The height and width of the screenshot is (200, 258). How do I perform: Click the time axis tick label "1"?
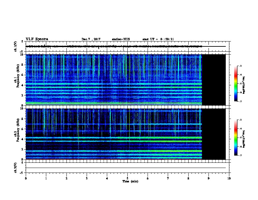[46, 178]
